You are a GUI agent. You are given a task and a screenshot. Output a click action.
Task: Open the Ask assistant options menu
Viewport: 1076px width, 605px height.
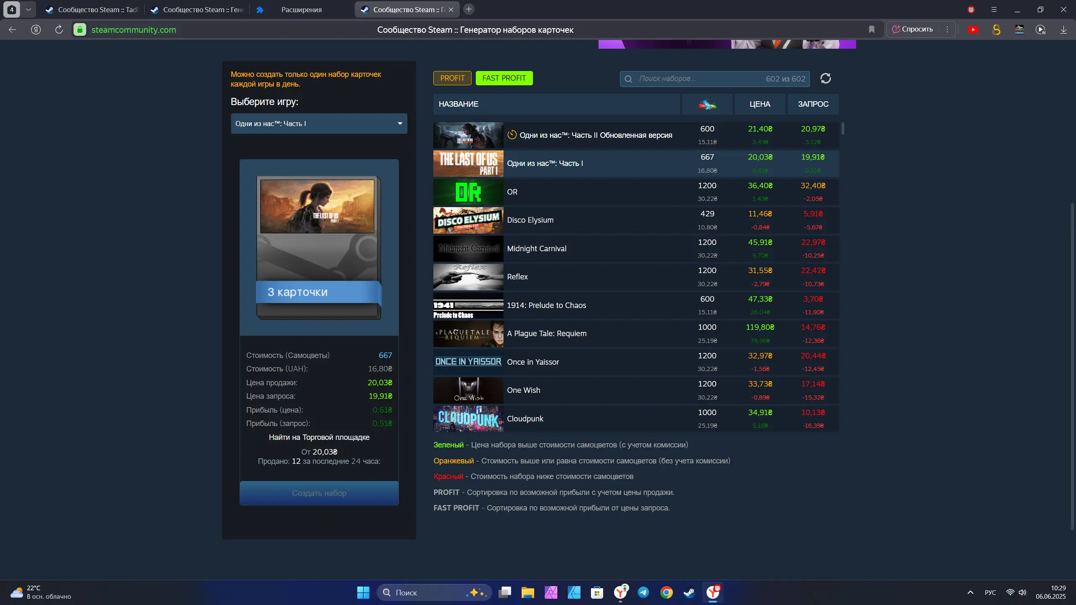coord(947,29)
